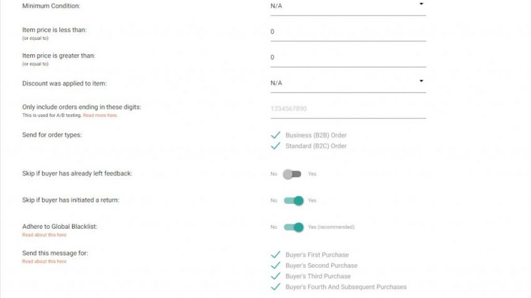Turn off Adhere to Global Blacklist switch
The image size is (531, 298).
click(294, 227)
